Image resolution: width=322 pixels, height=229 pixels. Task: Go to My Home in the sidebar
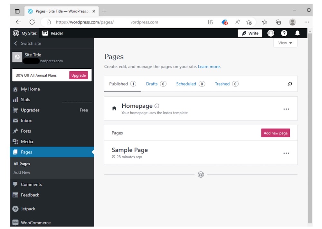pyautogui.click(x=52, y=89)
